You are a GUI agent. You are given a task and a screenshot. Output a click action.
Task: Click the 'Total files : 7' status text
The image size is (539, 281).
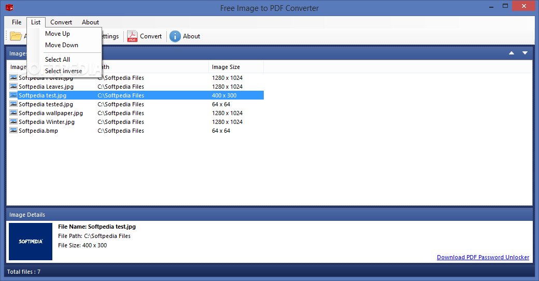tap(24, 272)
